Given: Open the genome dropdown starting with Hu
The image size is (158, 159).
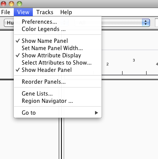Looking at the screenshot, I should (x=9, y=23).
